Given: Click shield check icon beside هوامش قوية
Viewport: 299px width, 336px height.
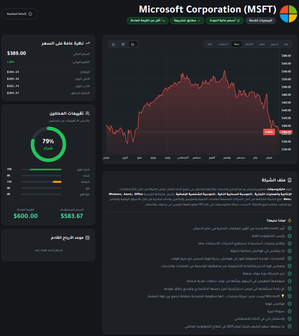Looking at the screenshot, I should 290,304.
